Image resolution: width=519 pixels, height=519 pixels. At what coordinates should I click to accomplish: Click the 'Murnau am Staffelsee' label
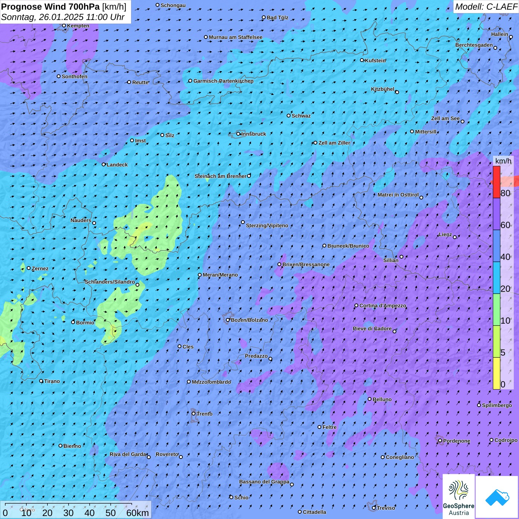click(235, 37)
